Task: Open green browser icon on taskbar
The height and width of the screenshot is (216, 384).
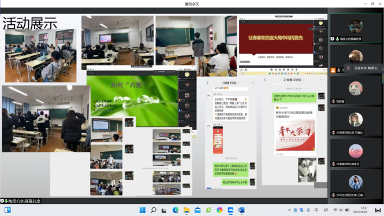Action: point(208,210)
